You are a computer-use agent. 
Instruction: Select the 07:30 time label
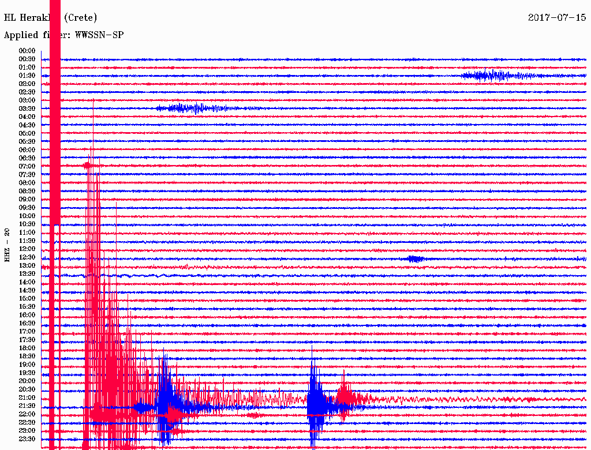point(27,174)
